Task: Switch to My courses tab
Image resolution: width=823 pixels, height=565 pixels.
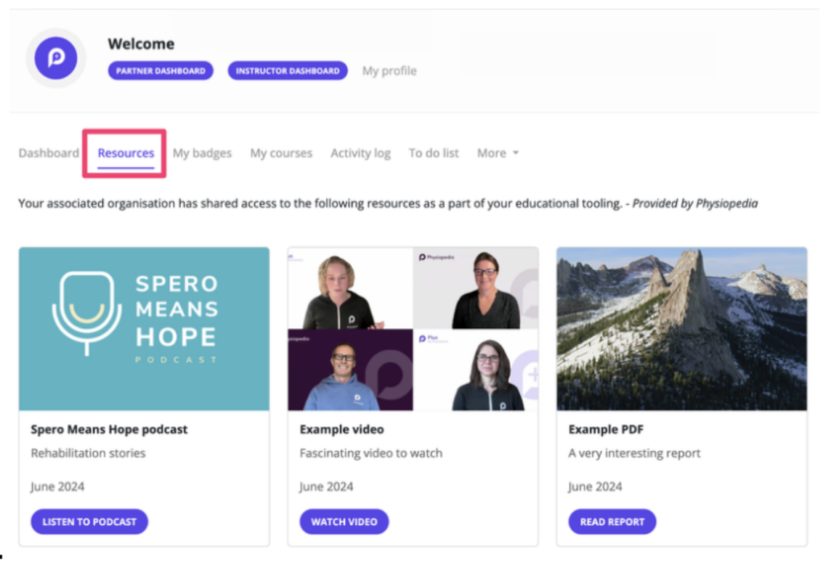Action: pos(281,153)
